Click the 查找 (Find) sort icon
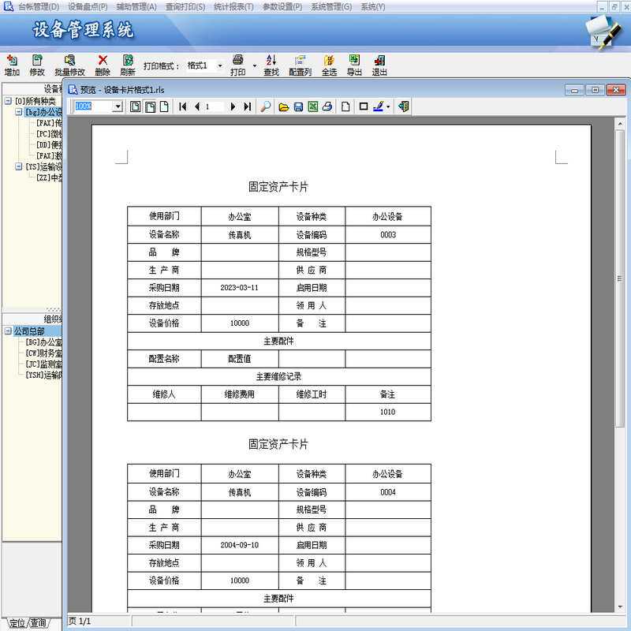The width and height of the screenshot is (631, 631). click(x=271, y=65)
